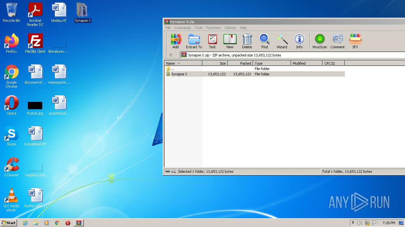Select the Opera desktop shortcut
Screen dimensions: 405x227
coord(11,105)
